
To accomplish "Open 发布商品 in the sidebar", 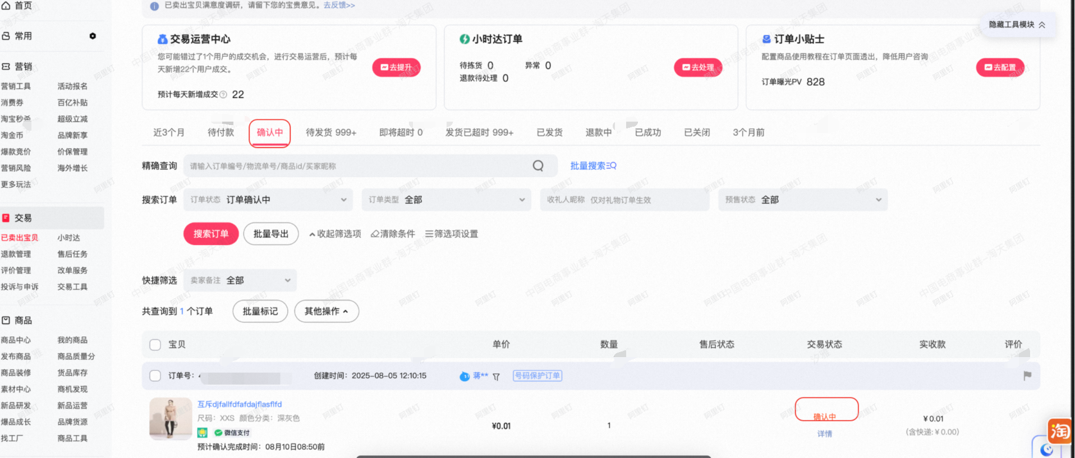I will 16,357.
